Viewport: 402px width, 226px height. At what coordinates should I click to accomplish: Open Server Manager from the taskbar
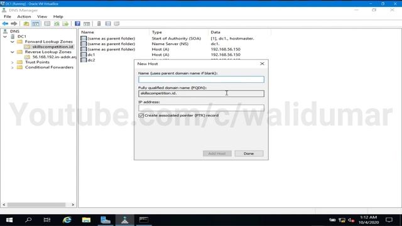(106, 220)
